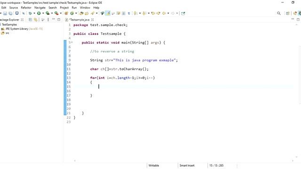Click the cursor position 15 : 13 : 265
The width and height of the screenshot is (301, 169).
click(216, 165)
